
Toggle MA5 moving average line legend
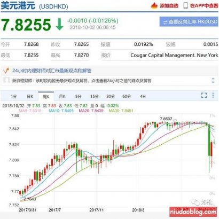tap(30, 111)
